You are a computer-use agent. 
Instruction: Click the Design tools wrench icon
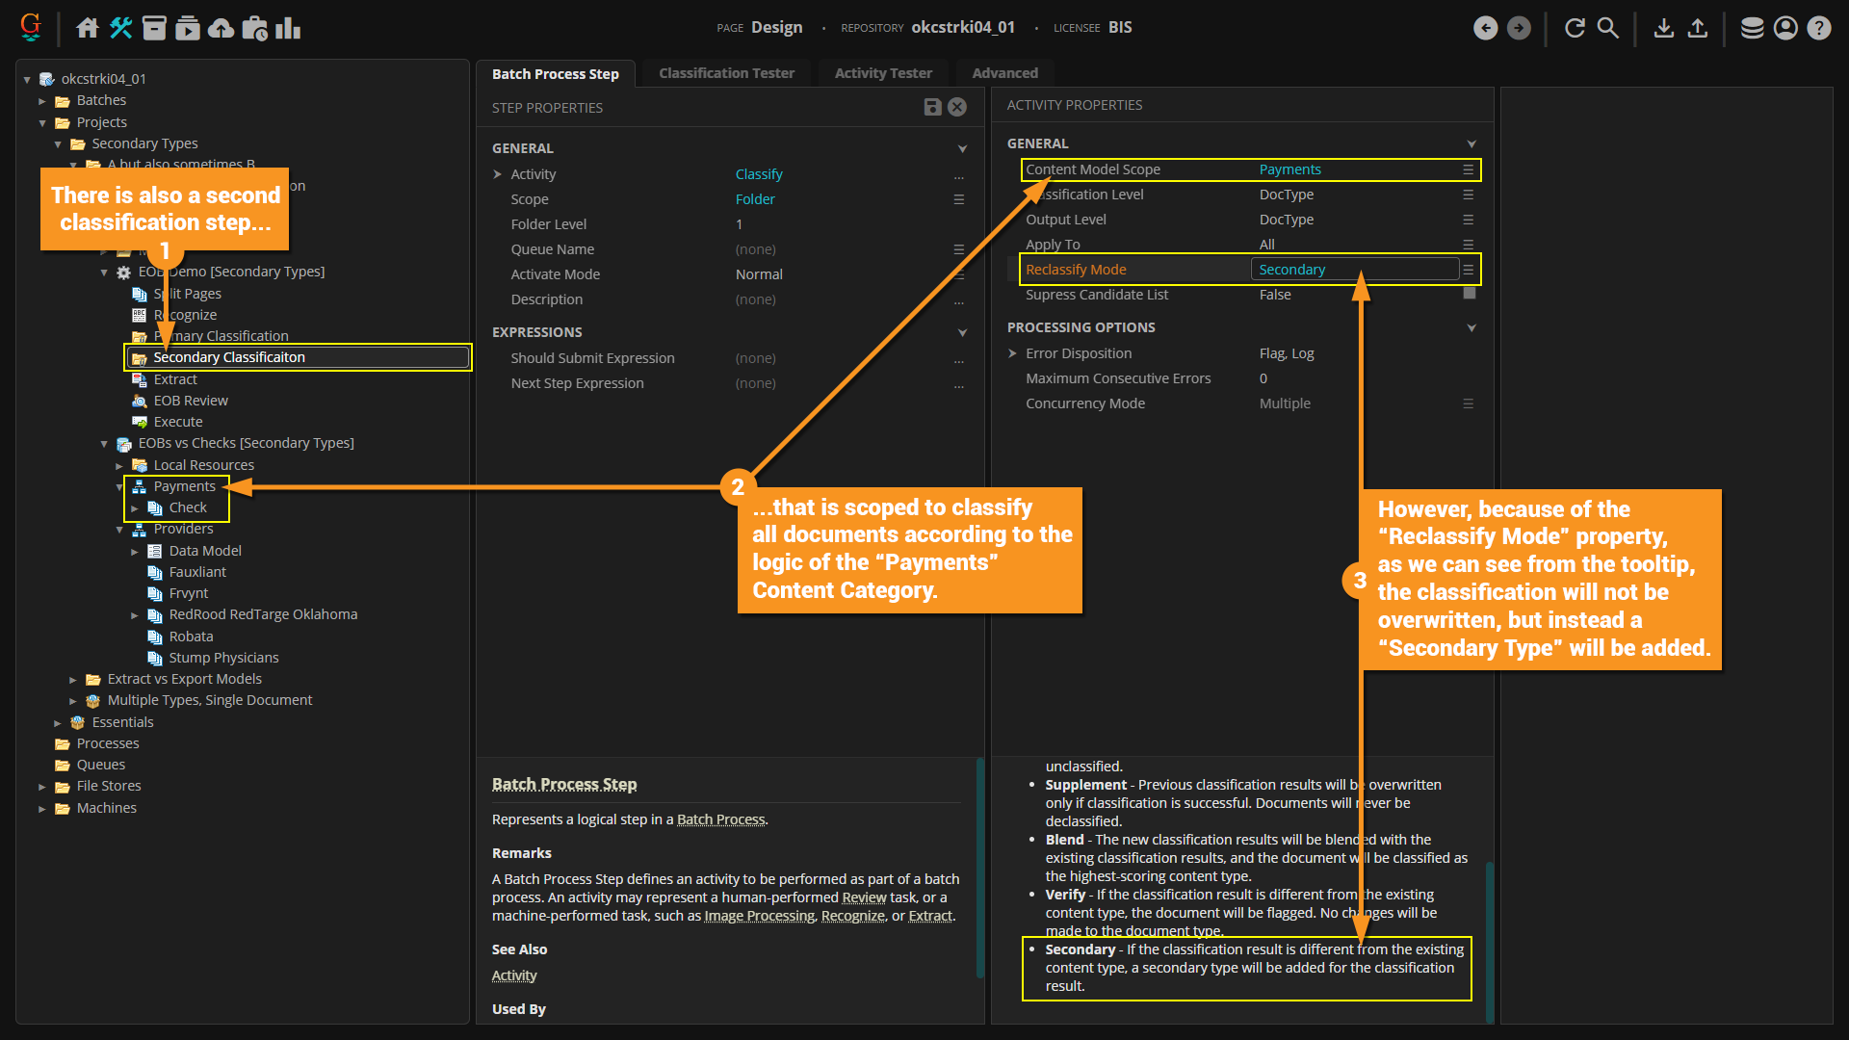click(120, 28)
